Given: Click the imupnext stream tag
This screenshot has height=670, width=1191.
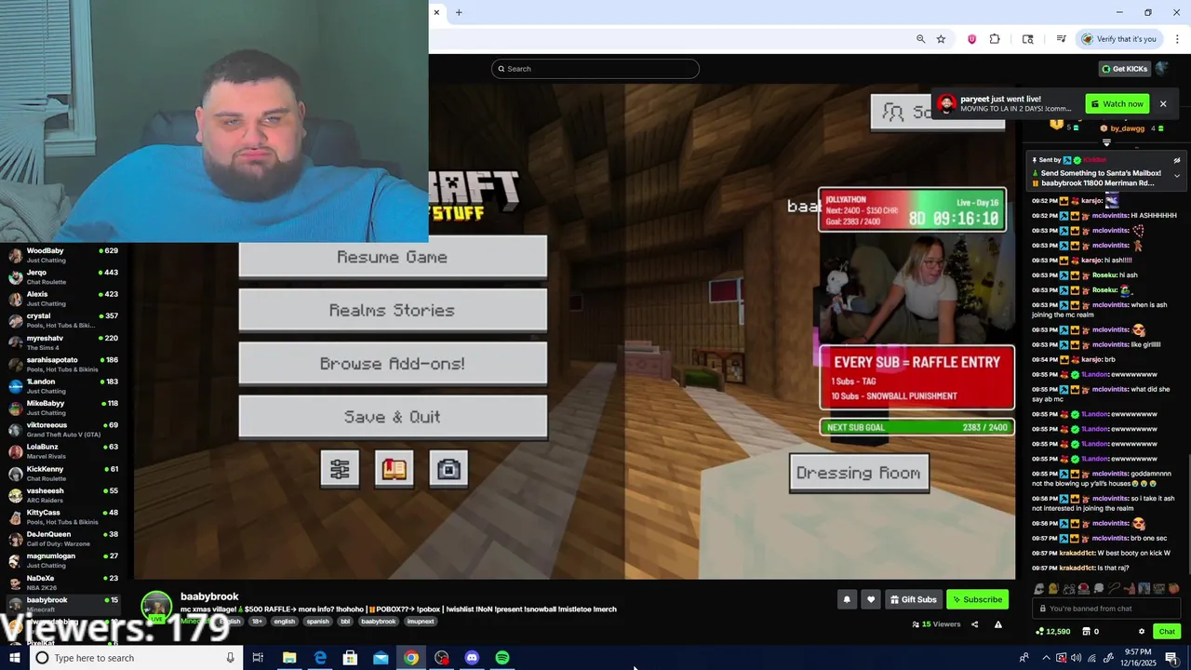Looking at the screenshot, I should pyautogui.click(x=421, y=622).
